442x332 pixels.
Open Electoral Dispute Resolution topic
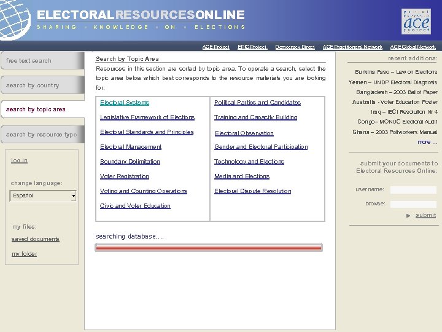(x=252, y=191)
